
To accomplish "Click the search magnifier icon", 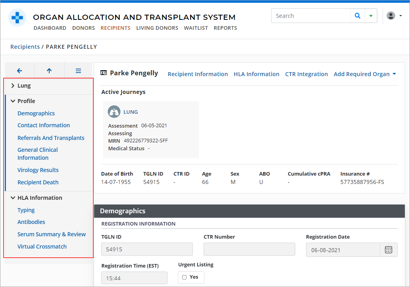I will coord(357,15).
